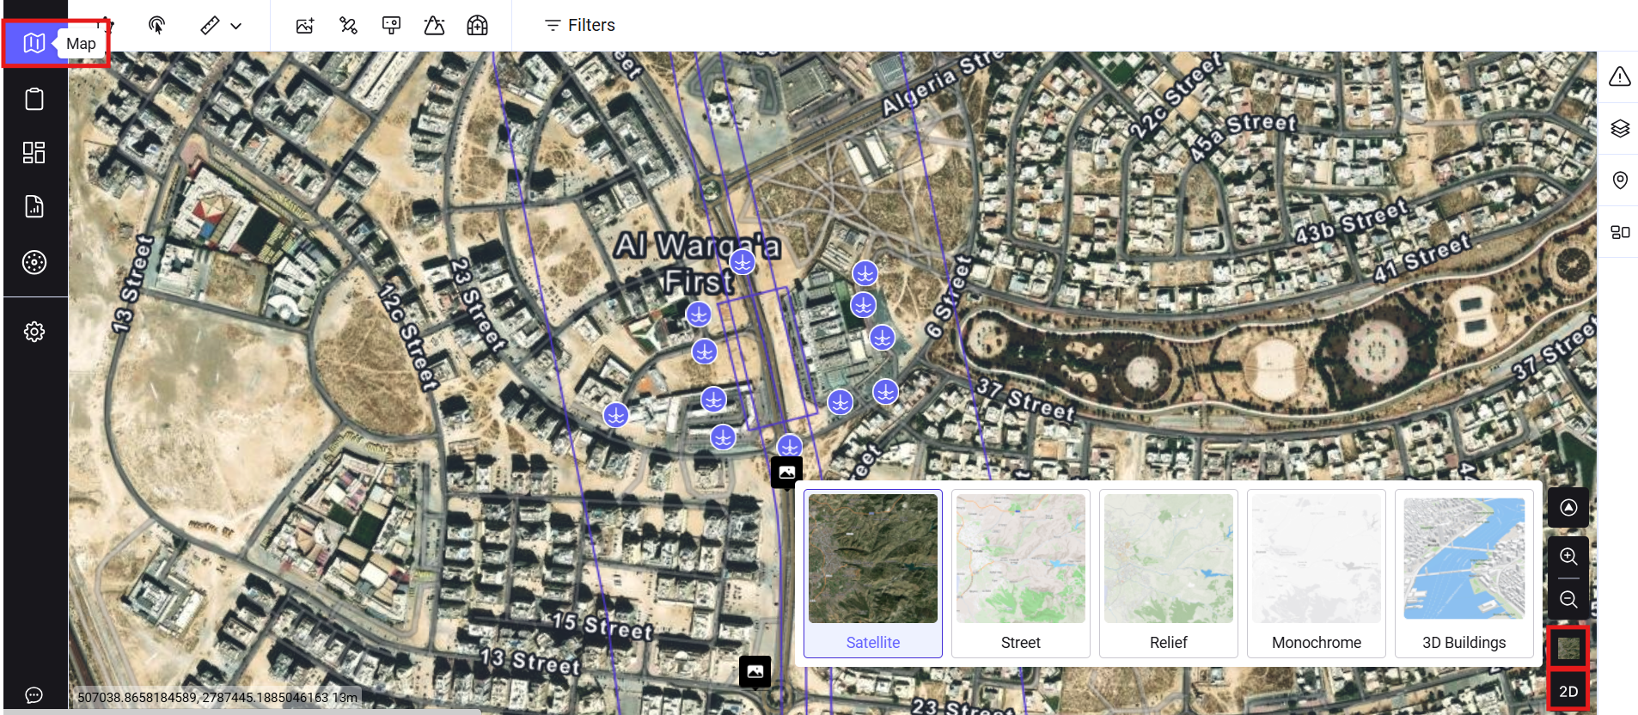Activate the pointer select tool in the toolbar
This screenshot has width=1638, height=715.
156,25
